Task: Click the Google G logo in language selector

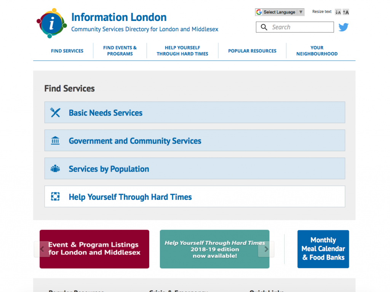Action: click(259, 12)
